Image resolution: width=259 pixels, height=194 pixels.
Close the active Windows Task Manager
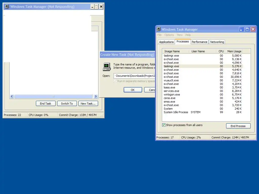[x=253, y=29]
